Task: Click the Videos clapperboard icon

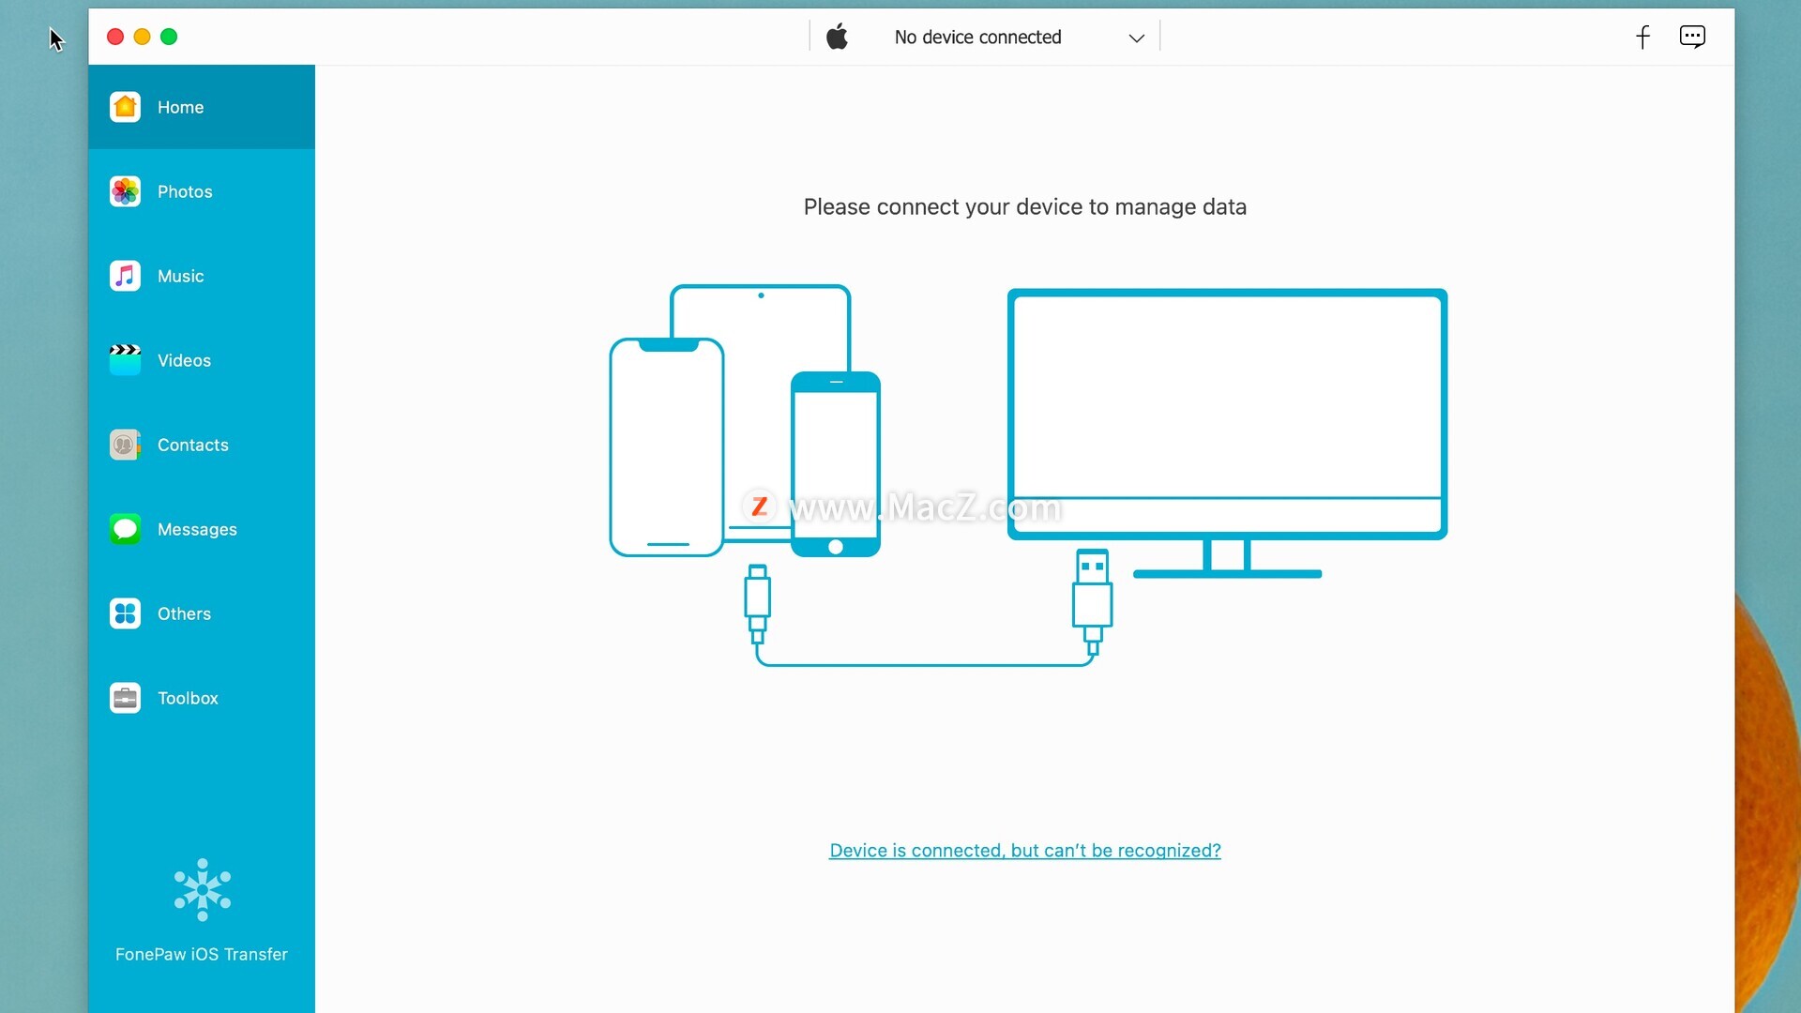Action: pos(125,360)
